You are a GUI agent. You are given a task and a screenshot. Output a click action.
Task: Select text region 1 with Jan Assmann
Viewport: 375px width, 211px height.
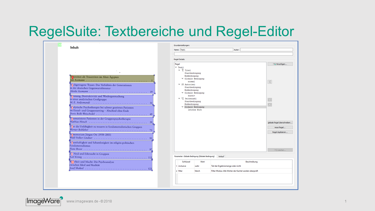[x=112, y=79]
